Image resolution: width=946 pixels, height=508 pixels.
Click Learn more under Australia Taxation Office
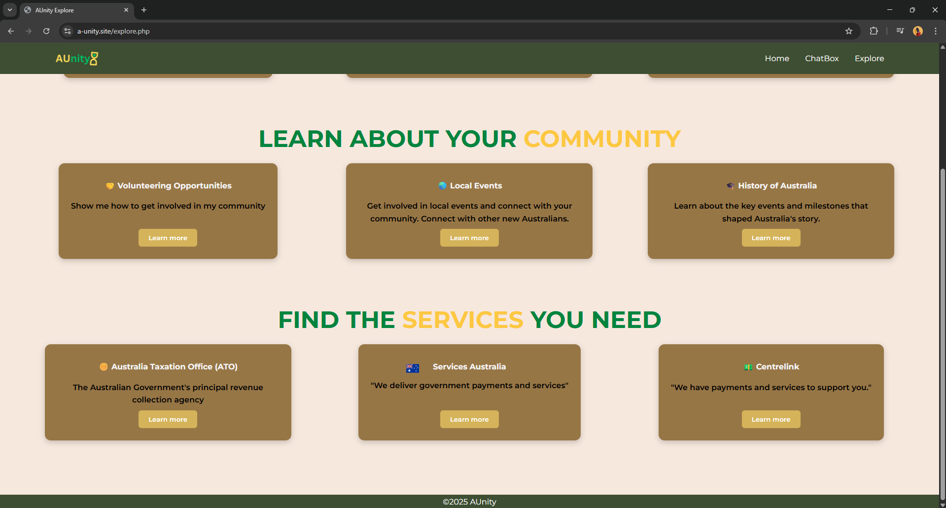(x=168, y=419)
